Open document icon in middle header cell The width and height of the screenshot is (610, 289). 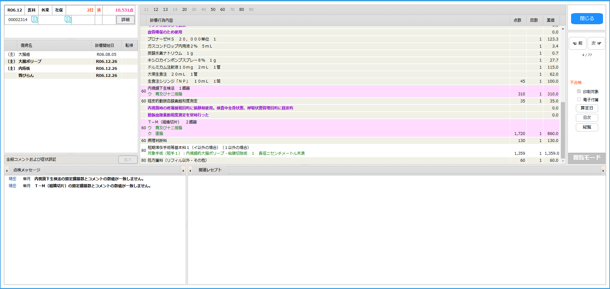coord(68,19)
